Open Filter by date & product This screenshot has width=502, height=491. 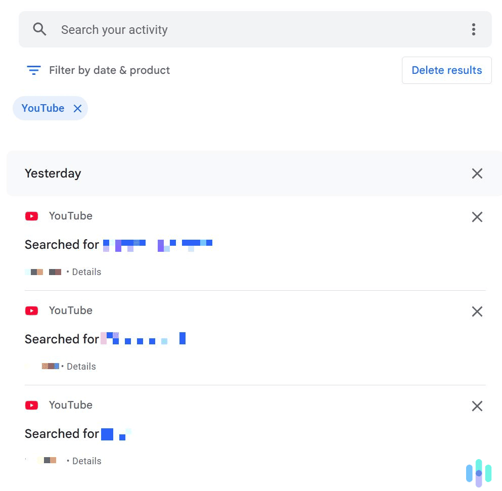click(109, 70)
